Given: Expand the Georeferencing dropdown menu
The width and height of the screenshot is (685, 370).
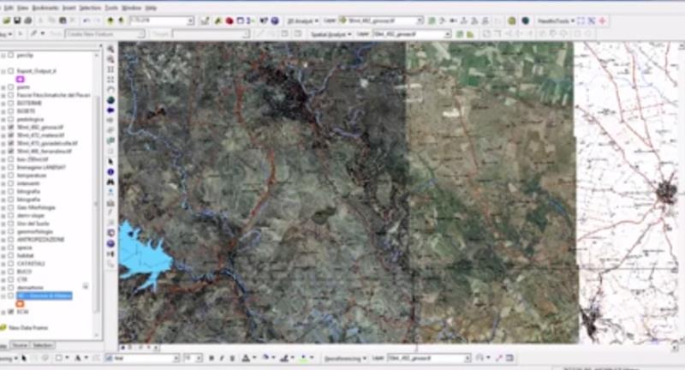Looking at the screenshot, I should coord(364,358).
